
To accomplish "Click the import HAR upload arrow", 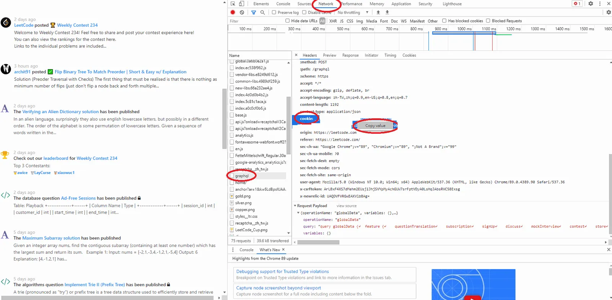I will point(378,12).
